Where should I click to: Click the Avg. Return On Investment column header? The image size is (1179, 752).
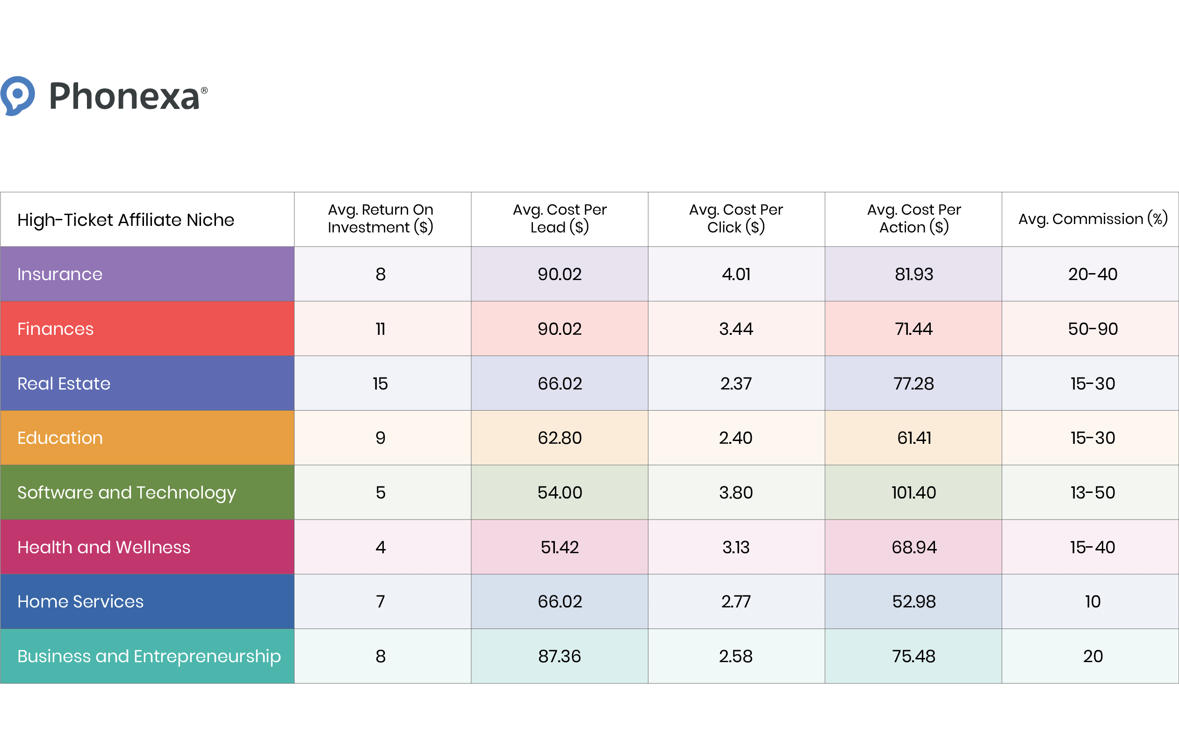(x=381, y=218)
